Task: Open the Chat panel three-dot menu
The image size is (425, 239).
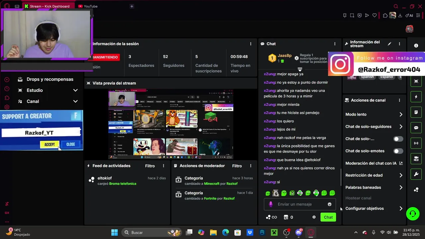Action: (x=335, y=44)
